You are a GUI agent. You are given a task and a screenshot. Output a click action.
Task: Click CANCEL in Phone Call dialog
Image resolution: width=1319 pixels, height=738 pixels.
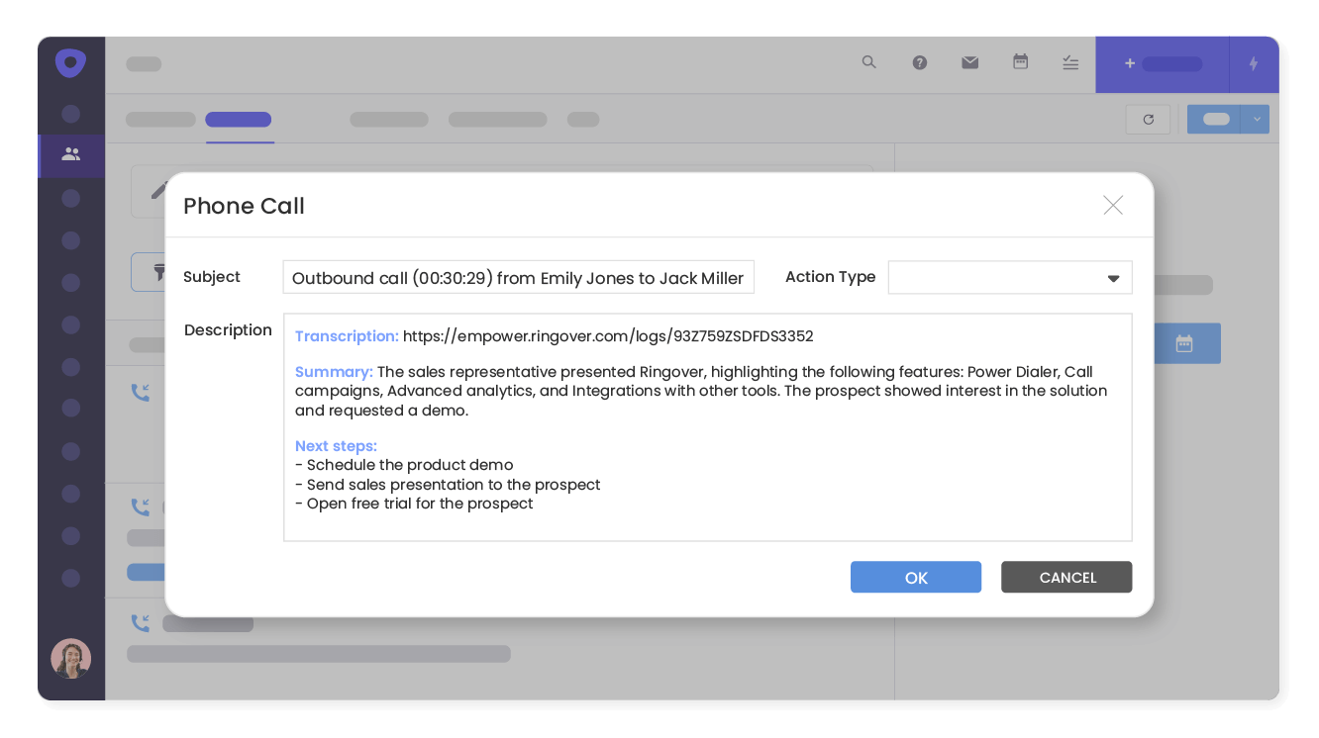click(1066, 578)
